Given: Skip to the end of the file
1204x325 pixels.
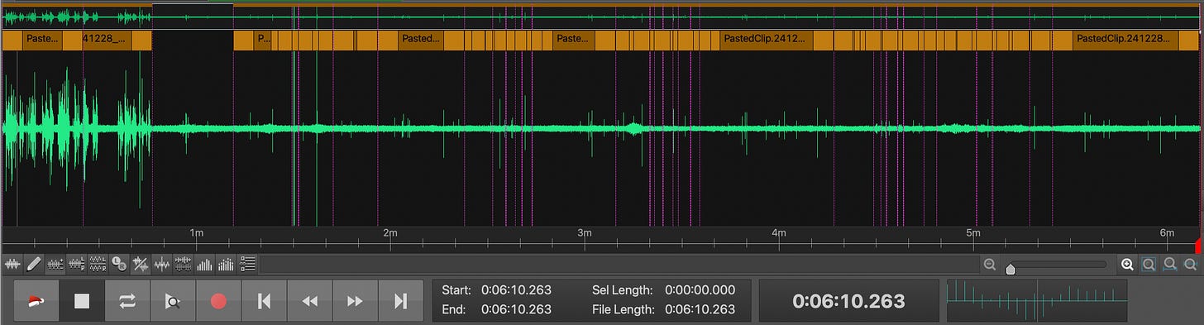Looking at the screenshot, I should (x=400, y=301).
